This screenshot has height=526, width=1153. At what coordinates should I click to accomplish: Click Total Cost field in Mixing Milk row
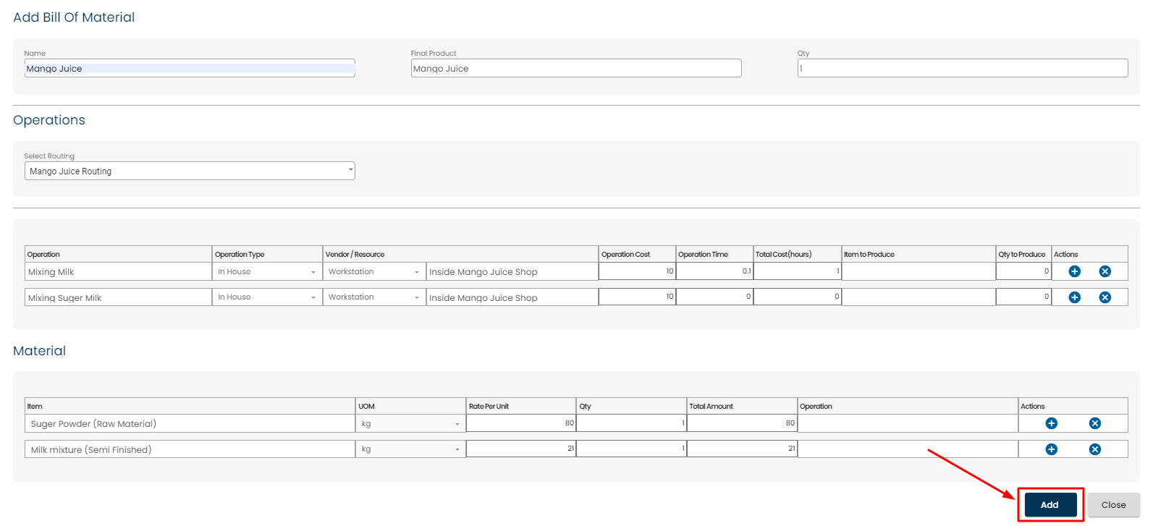(x=797, y=271)
